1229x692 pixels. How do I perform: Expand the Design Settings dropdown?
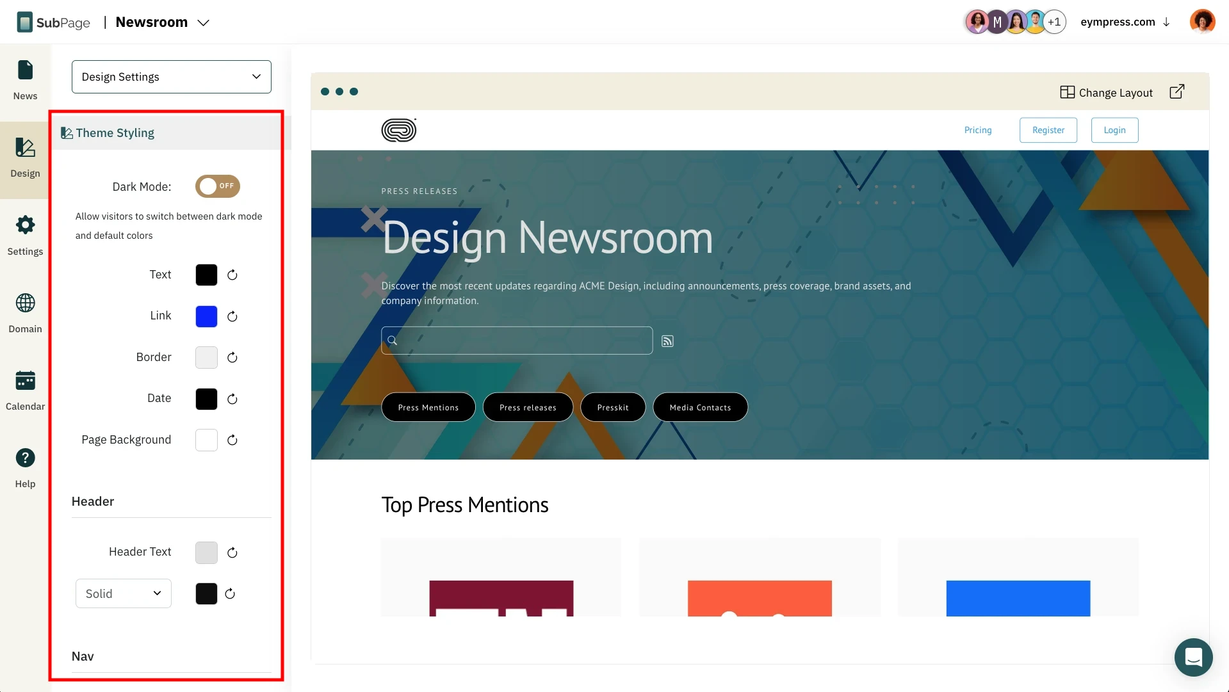[x=171, y=77]
